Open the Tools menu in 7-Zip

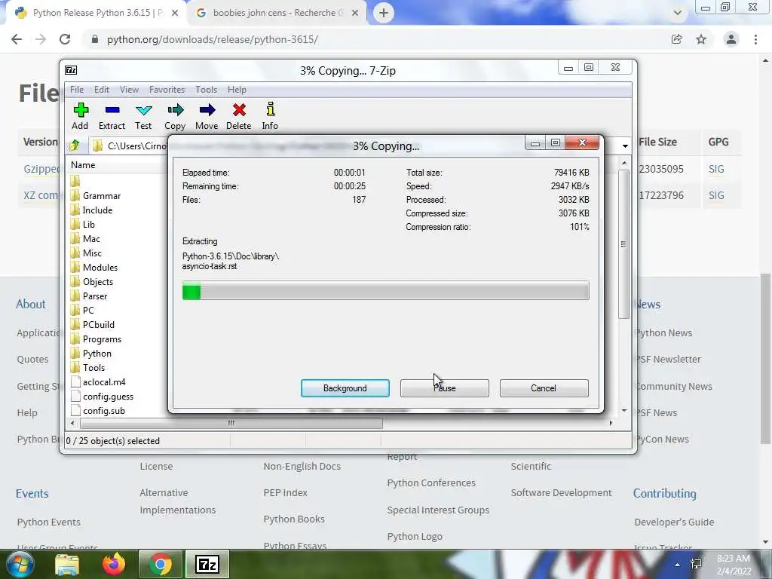[x=206, y=90]
